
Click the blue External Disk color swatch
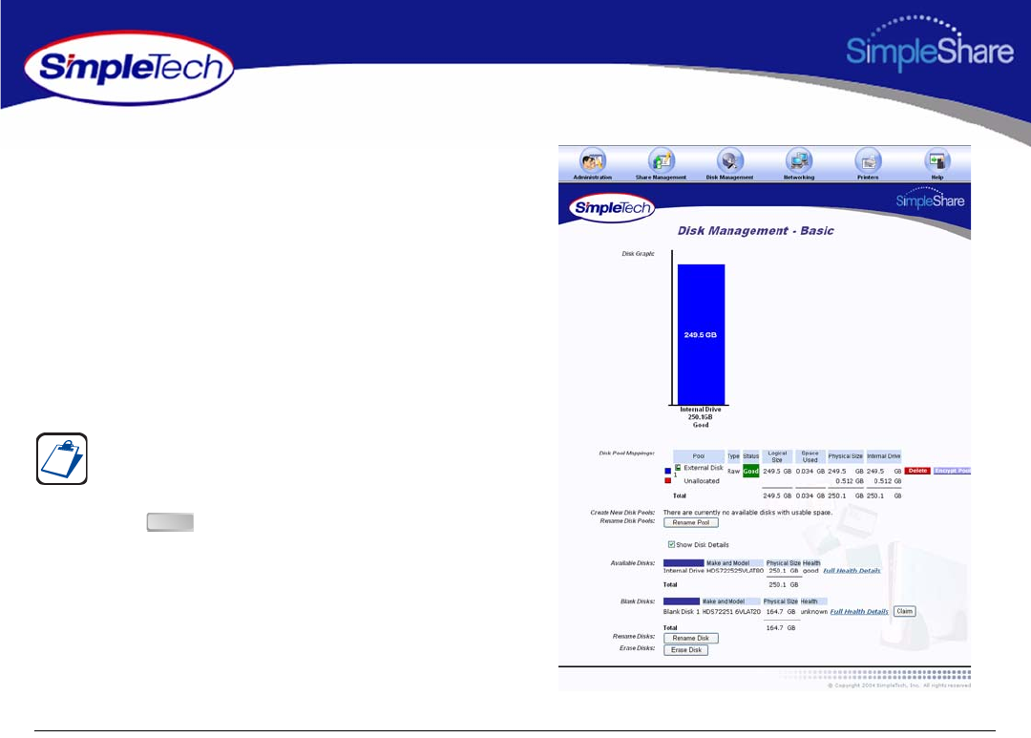click(x=667, y=471)
